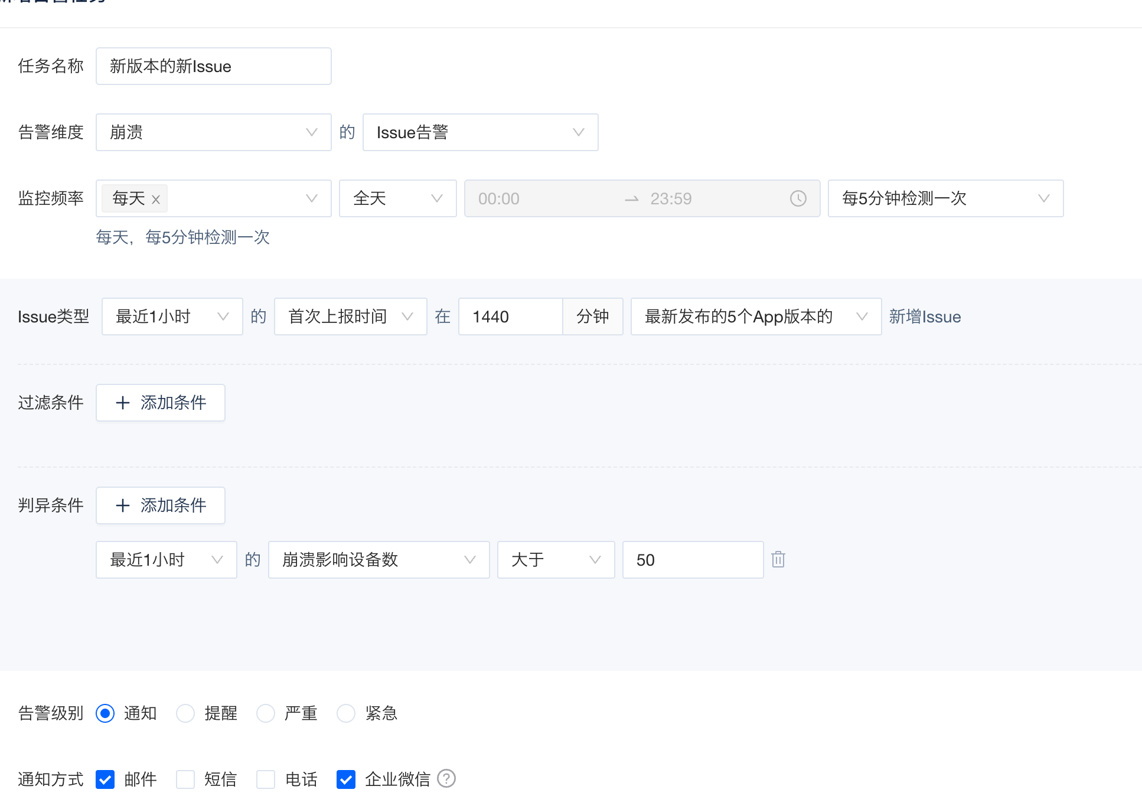This screenshot has width=1142, height=809.
Task: Open the 崩溃 dimension dropdown
Action: (x=213, y=132)
